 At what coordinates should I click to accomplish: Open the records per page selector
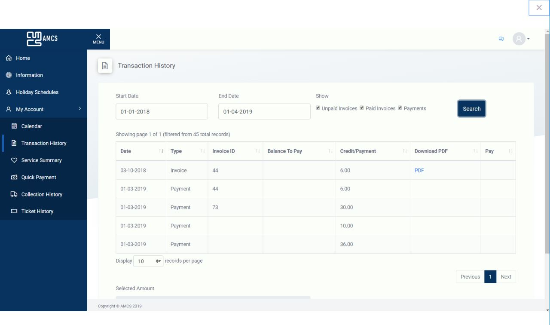pyautogui.click(x=148, y=261)
